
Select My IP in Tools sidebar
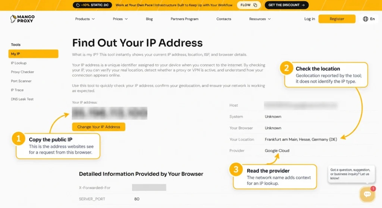tap(33, 54)
